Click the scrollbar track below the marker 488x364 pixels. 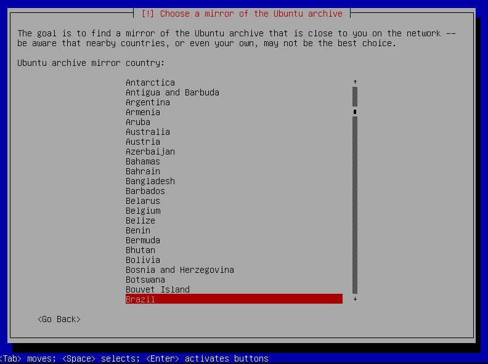point(355,205)
